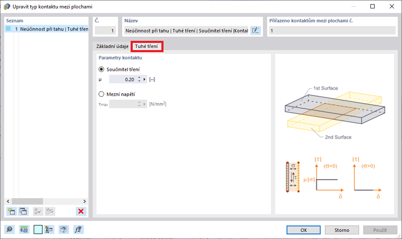Screen dimensions: 402x239
Task: Switch to the Základní údaje tab
Action: [112, 47]
